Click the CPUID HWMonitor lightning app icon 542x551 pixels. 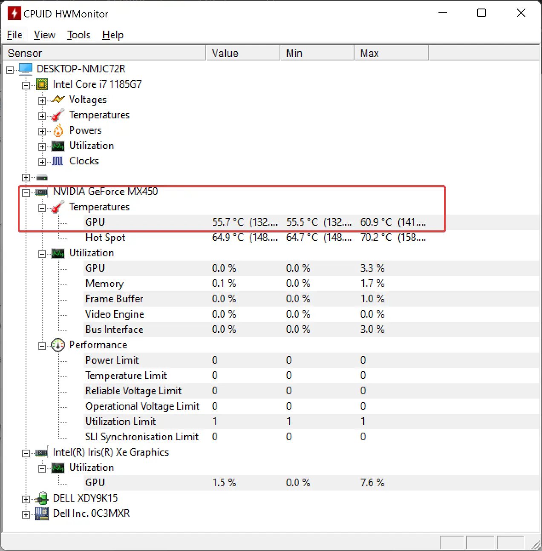coord(14,13)
